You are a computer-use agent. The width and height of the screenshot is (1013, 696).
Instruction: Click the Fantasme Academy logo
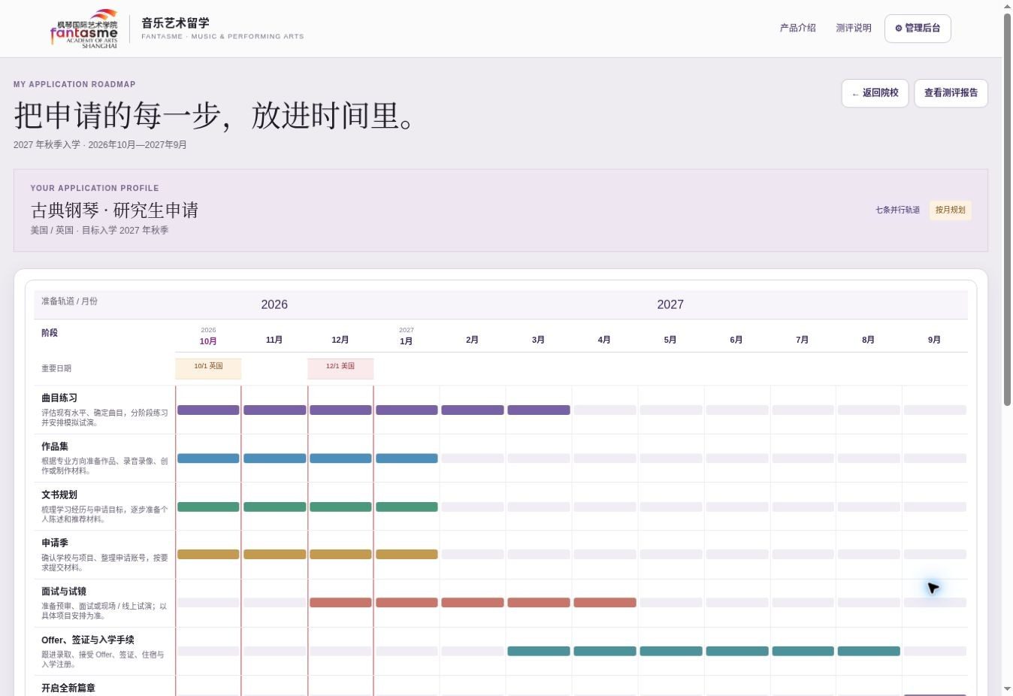click(84, 29)
